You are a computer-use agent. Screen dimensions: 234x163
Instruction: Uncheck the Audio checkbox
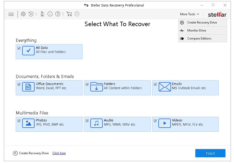87,121
